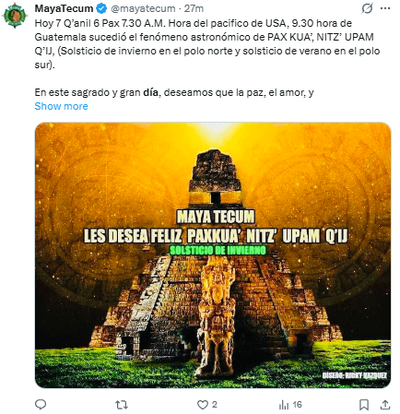400x414 pixels.
Task: Open the Grok explain icon
Action: click(x=367, y=8)
